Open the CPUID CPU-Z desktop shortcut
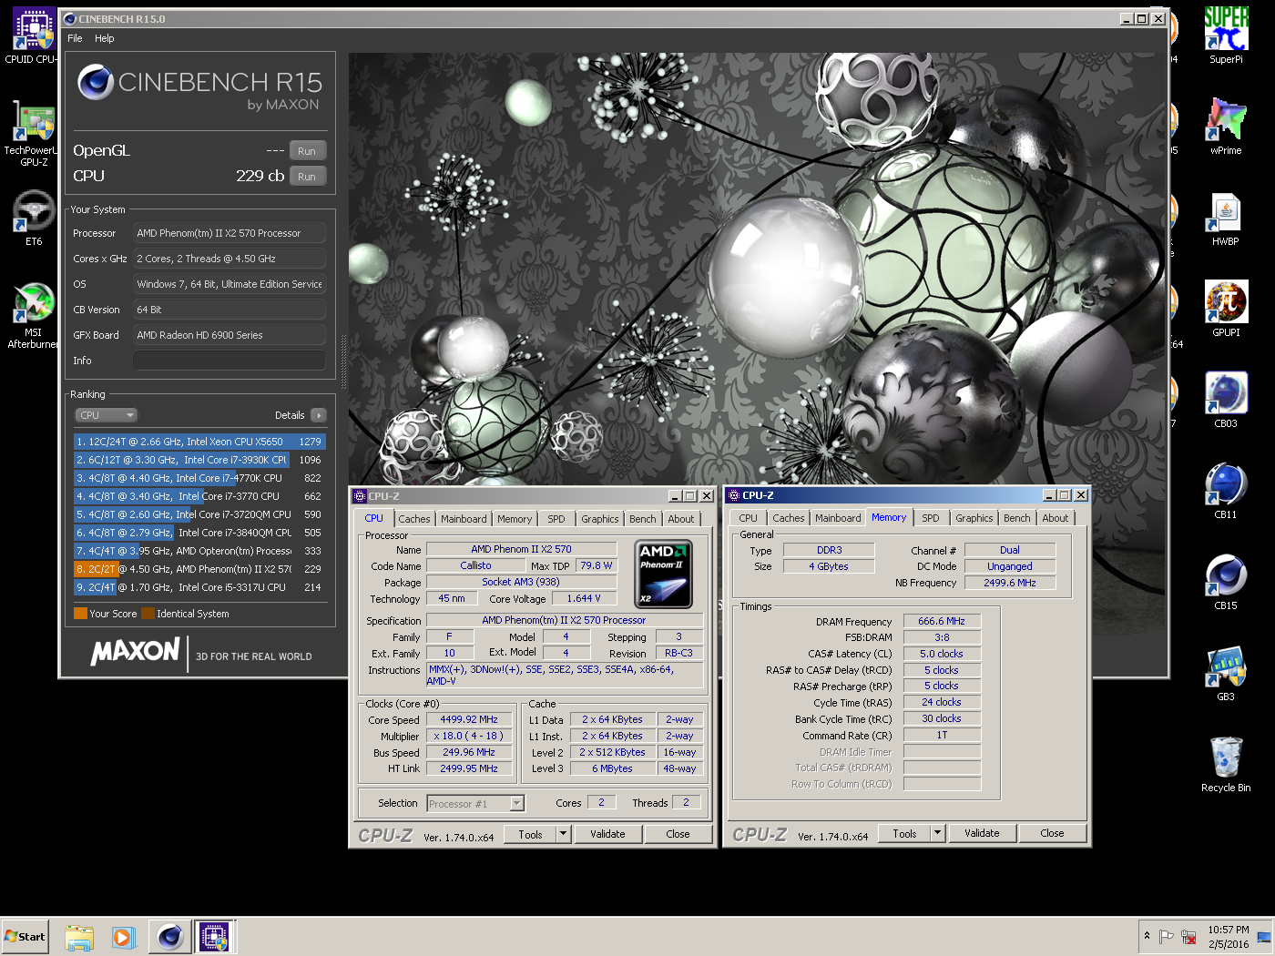 coord(33,36)
